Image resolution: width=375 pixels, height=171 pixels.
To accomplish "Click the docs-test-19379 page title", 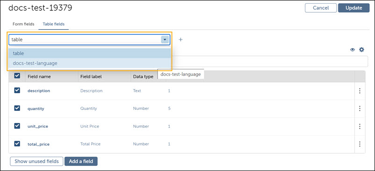I will click(x=40, y=8).
